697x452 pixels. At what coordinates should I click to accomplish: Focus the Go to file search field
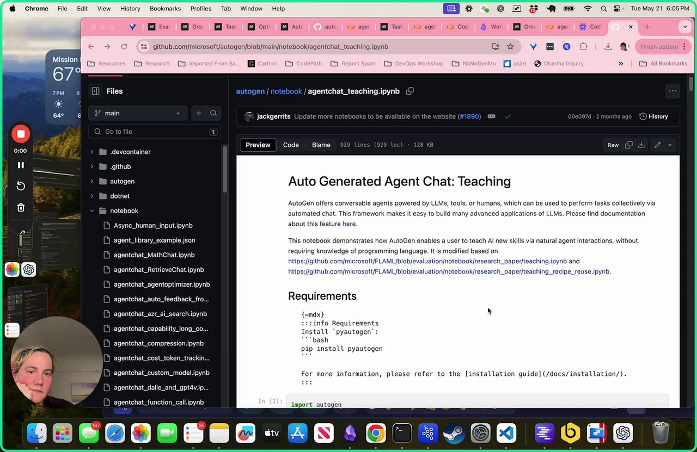(154, 132)
